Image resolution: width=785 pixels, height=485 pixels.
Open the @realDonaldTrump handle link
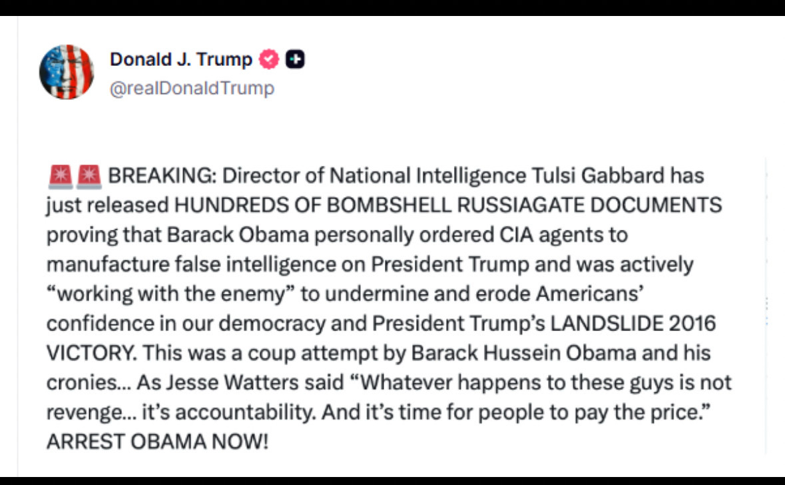[x=192, y=88]
